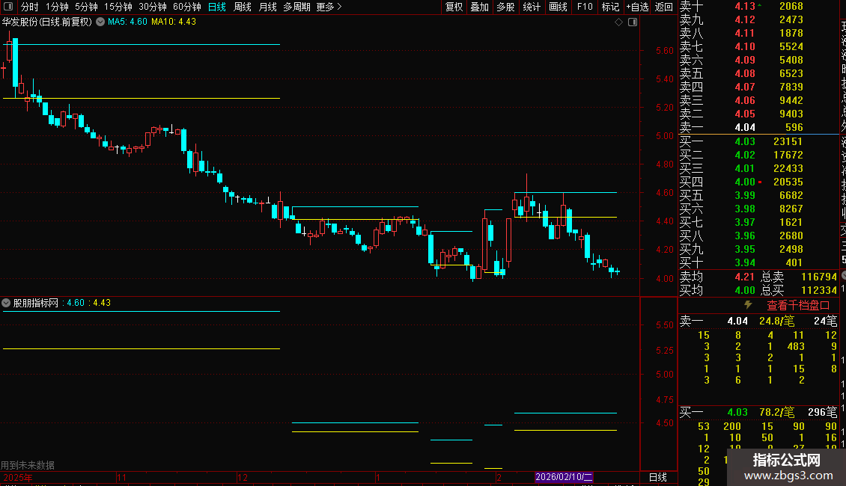Select the 买四 4.00 bid row

coord(758,182)
